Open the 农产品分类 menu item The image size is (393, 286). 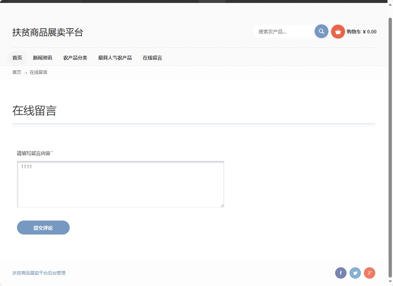tap(75, 57)
